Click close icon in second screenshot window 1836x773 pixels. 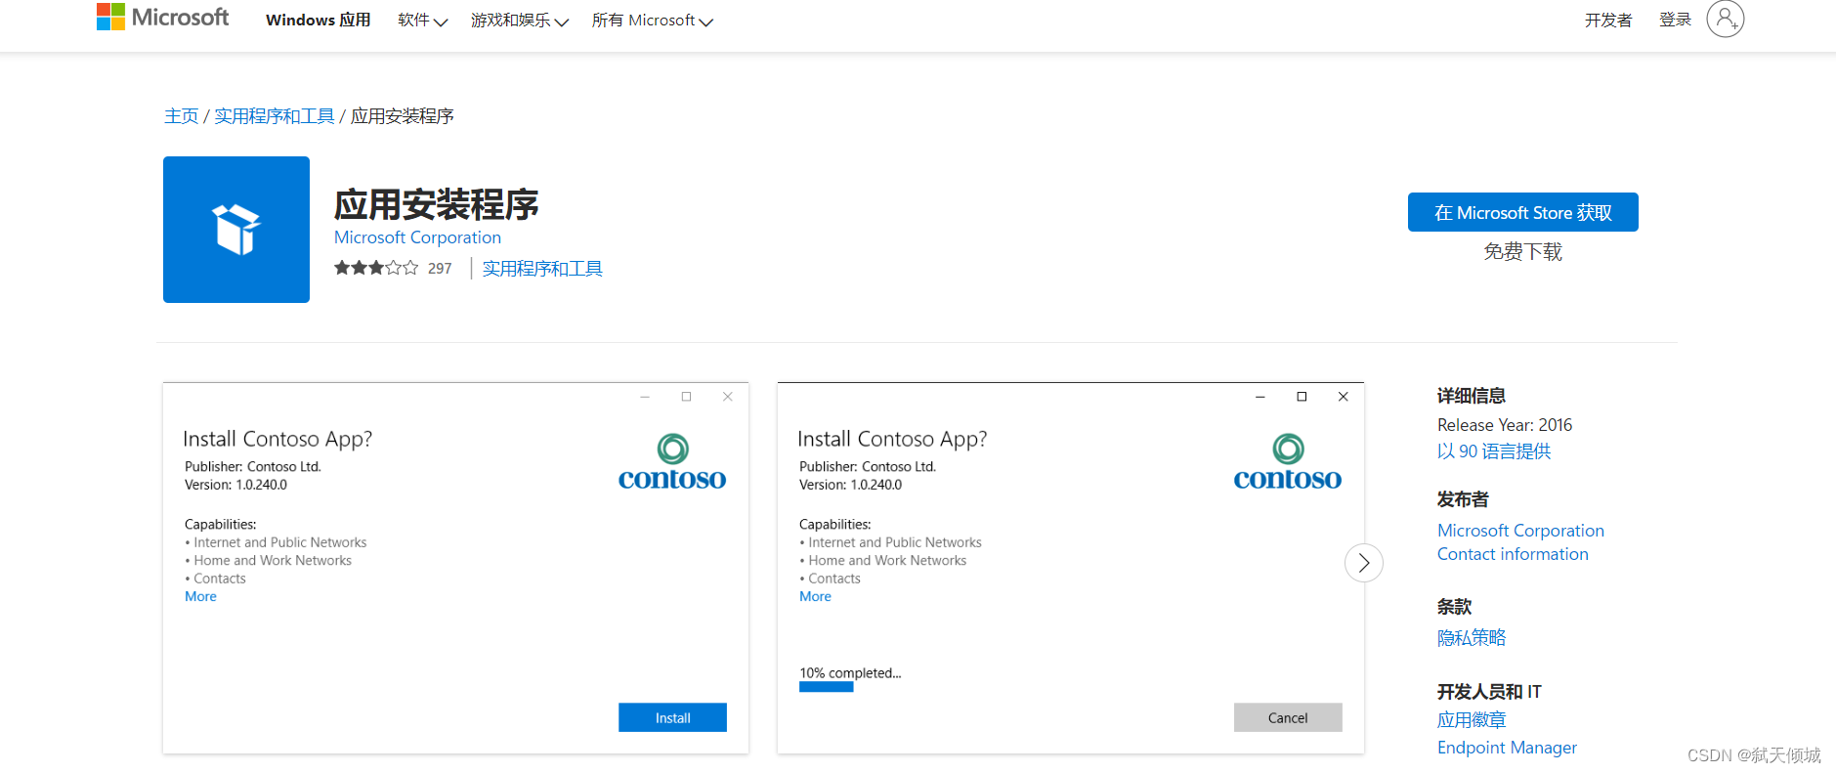click(1343, 397)
